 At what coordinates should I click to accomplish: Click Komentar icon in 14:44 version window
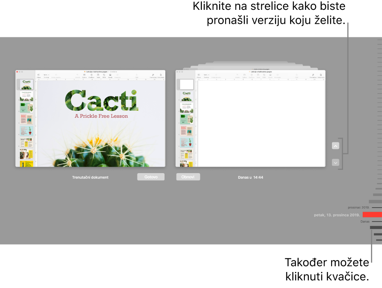point(277,75)
